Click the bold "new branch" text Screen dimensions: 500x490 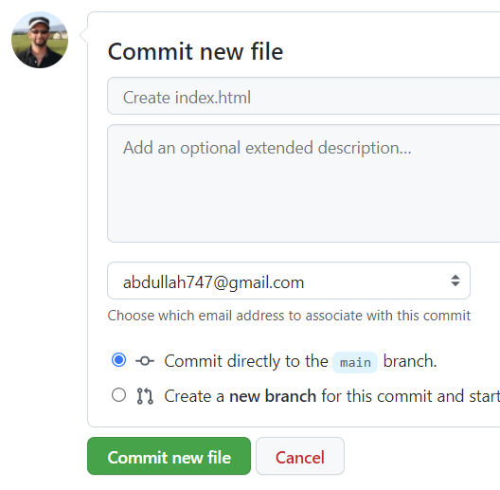pos(273,396)
